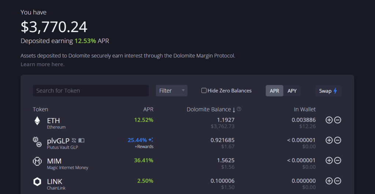Click the Search for Token field
This screenshot has width=375, height=194.
pyautogui.click(x=91, y=91)
